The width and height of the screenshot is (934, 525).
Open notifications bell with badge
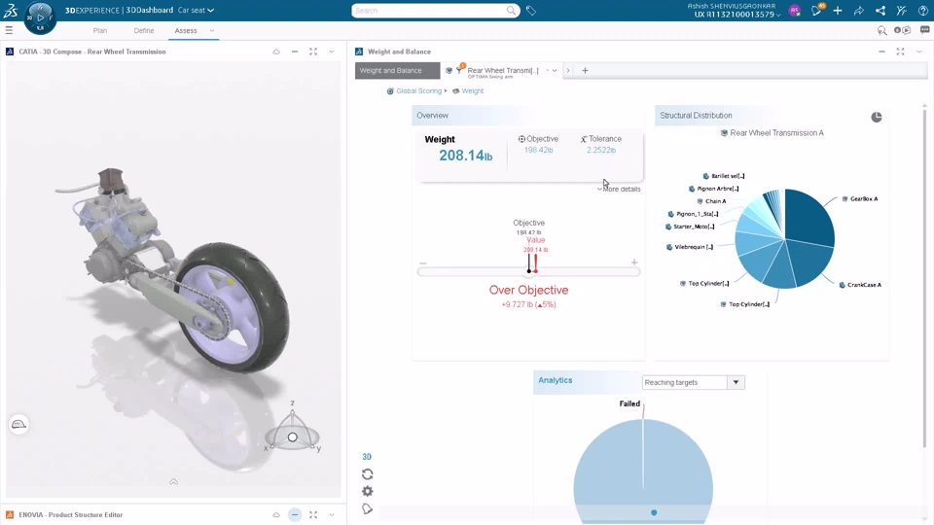coord(816,10)
